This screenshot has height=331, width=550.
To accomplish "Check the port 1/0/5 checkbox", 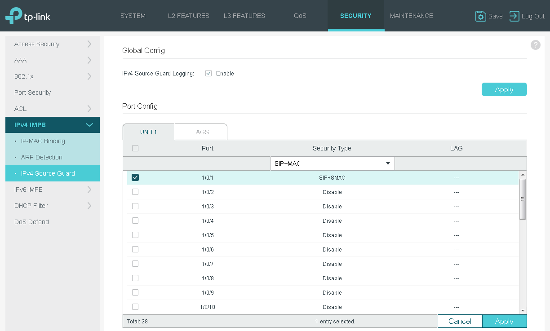I will coord(135,235).
